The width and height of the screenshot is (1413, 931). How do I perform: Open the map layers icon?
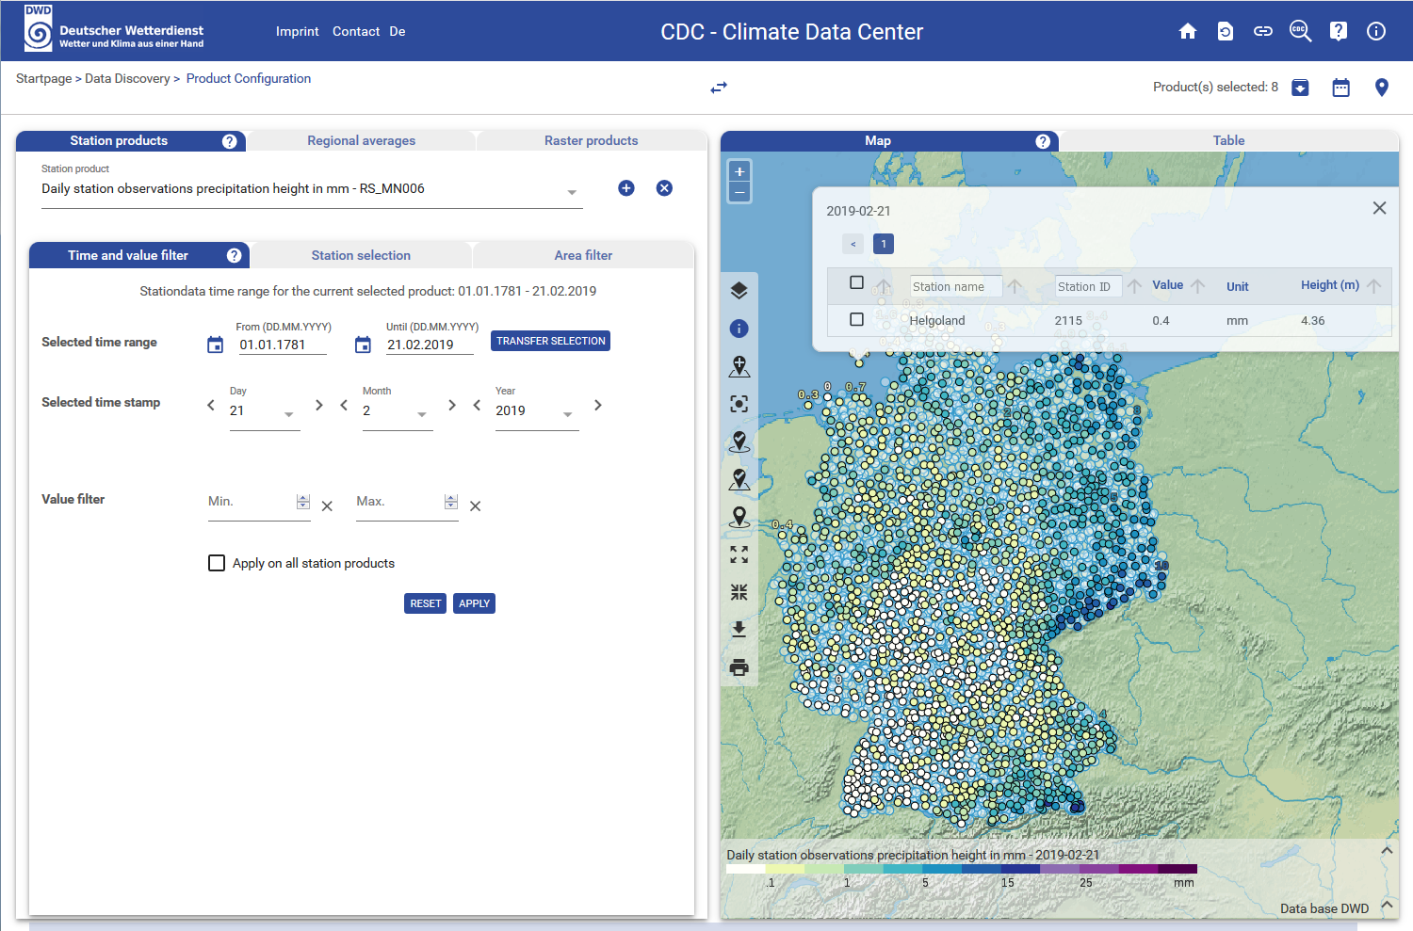pos(739,291)
